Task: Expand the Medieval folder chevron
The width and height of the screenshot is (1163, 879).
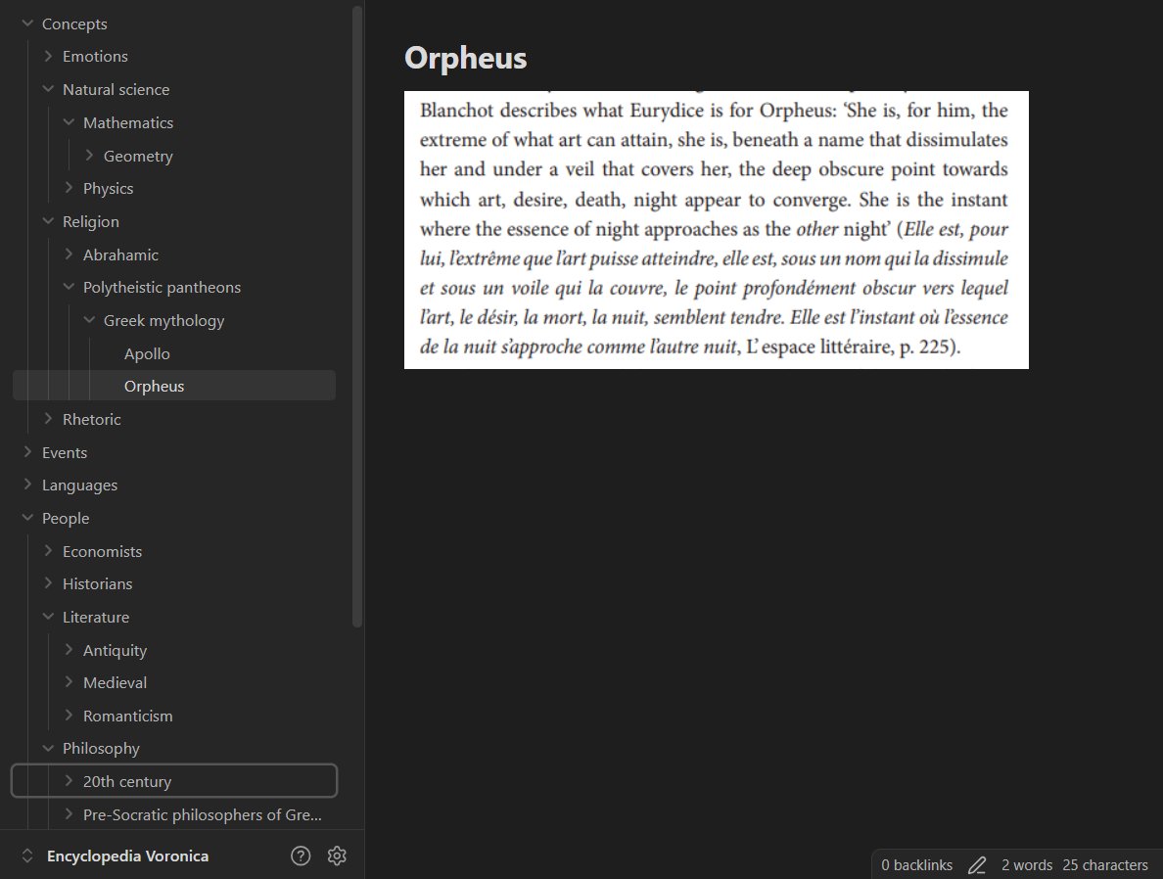Action: [x=69, y=682]
